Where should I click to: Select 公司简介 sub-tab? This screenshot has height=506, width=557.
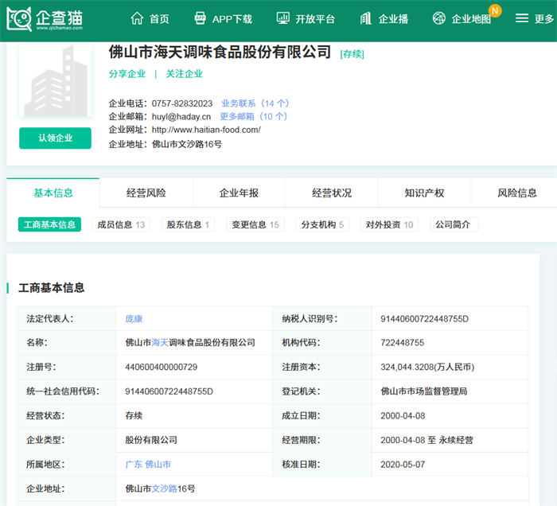click(x=454, y=224)
